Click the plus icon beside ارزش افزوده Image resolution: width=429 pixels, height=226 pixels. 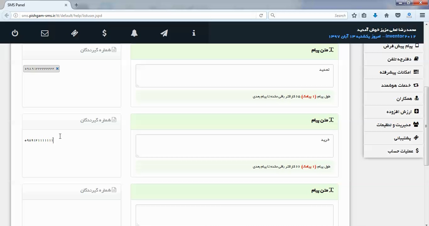pos(416,111)
